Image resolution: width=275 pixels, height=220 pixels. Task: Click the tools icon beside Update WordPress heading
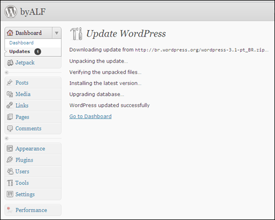tap(76, 34)
